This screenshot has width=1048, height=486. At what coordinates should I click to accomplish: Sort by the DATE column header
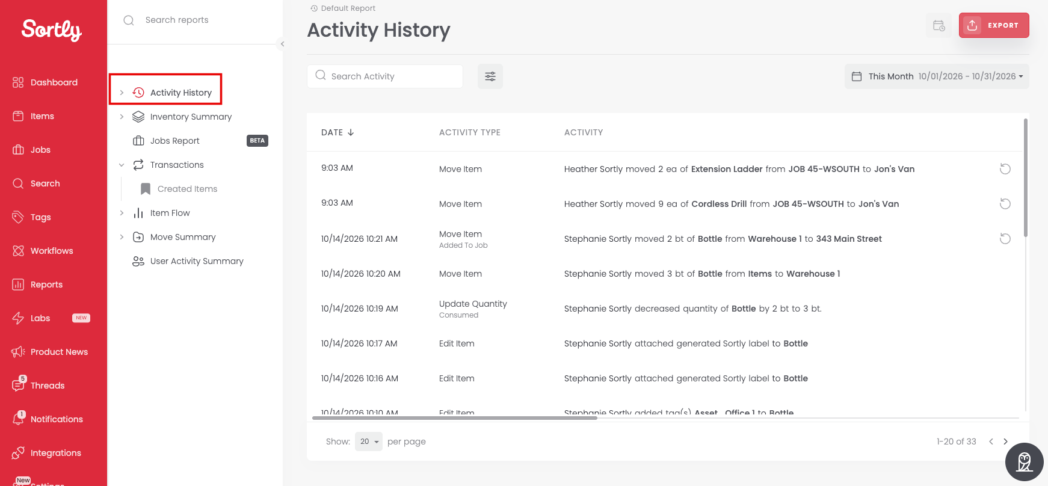(x=338, y=132)
